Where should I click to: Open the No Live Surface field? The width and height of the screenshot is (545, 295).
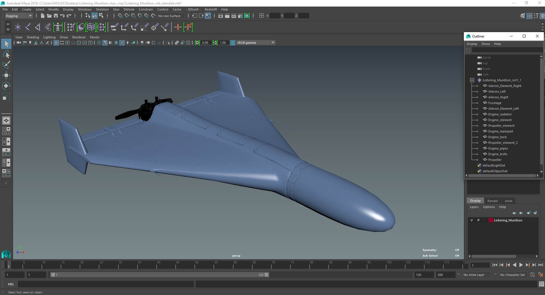[171, 16]
